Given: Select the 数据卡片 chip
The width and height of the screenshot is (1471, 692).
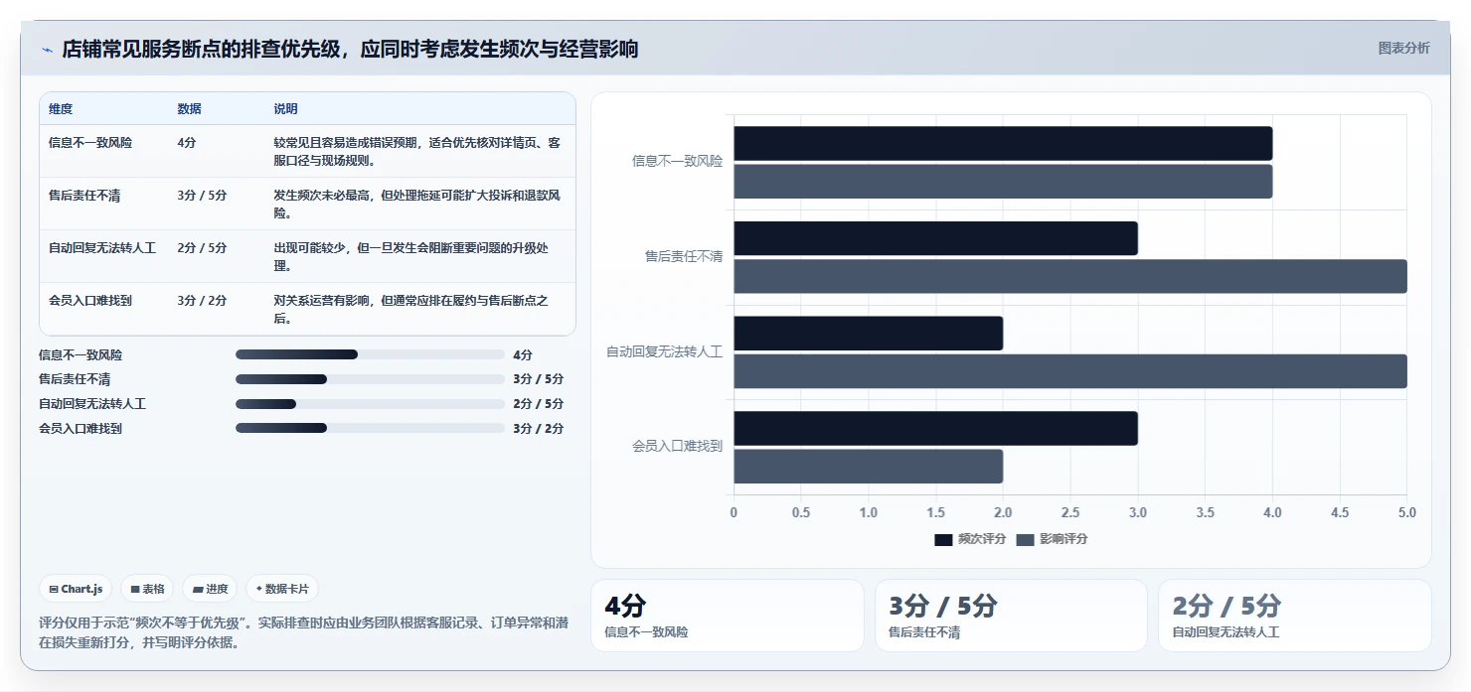Looking at the screenshot, I should 282,589.
